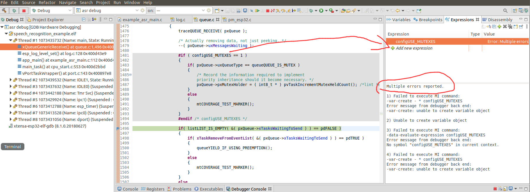Click the Add new expression plus icon

pos(499,27)
